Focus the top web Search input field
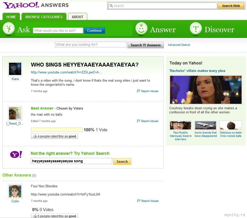Viewport: 247px width, 218px height. [x=162, y=6]
